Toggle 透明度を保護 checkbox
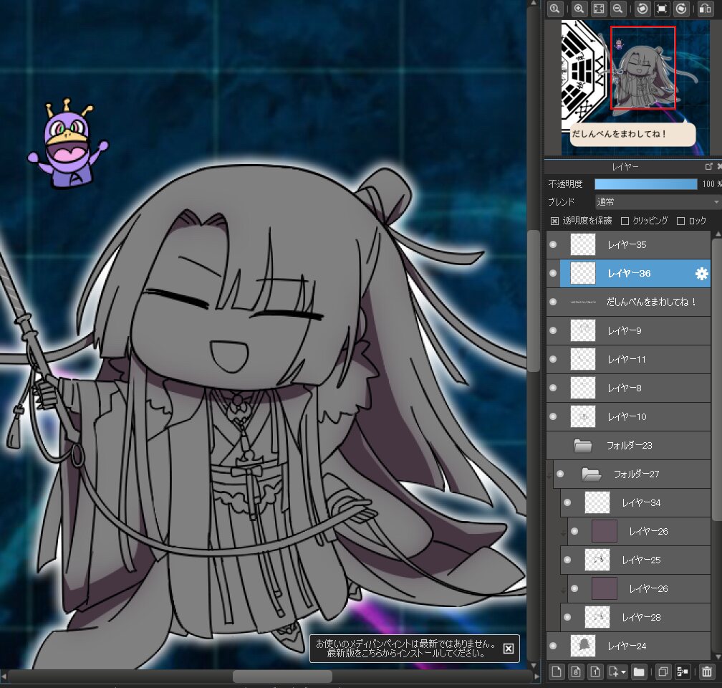The image size is (722, 688). click(x=555, y=221)
